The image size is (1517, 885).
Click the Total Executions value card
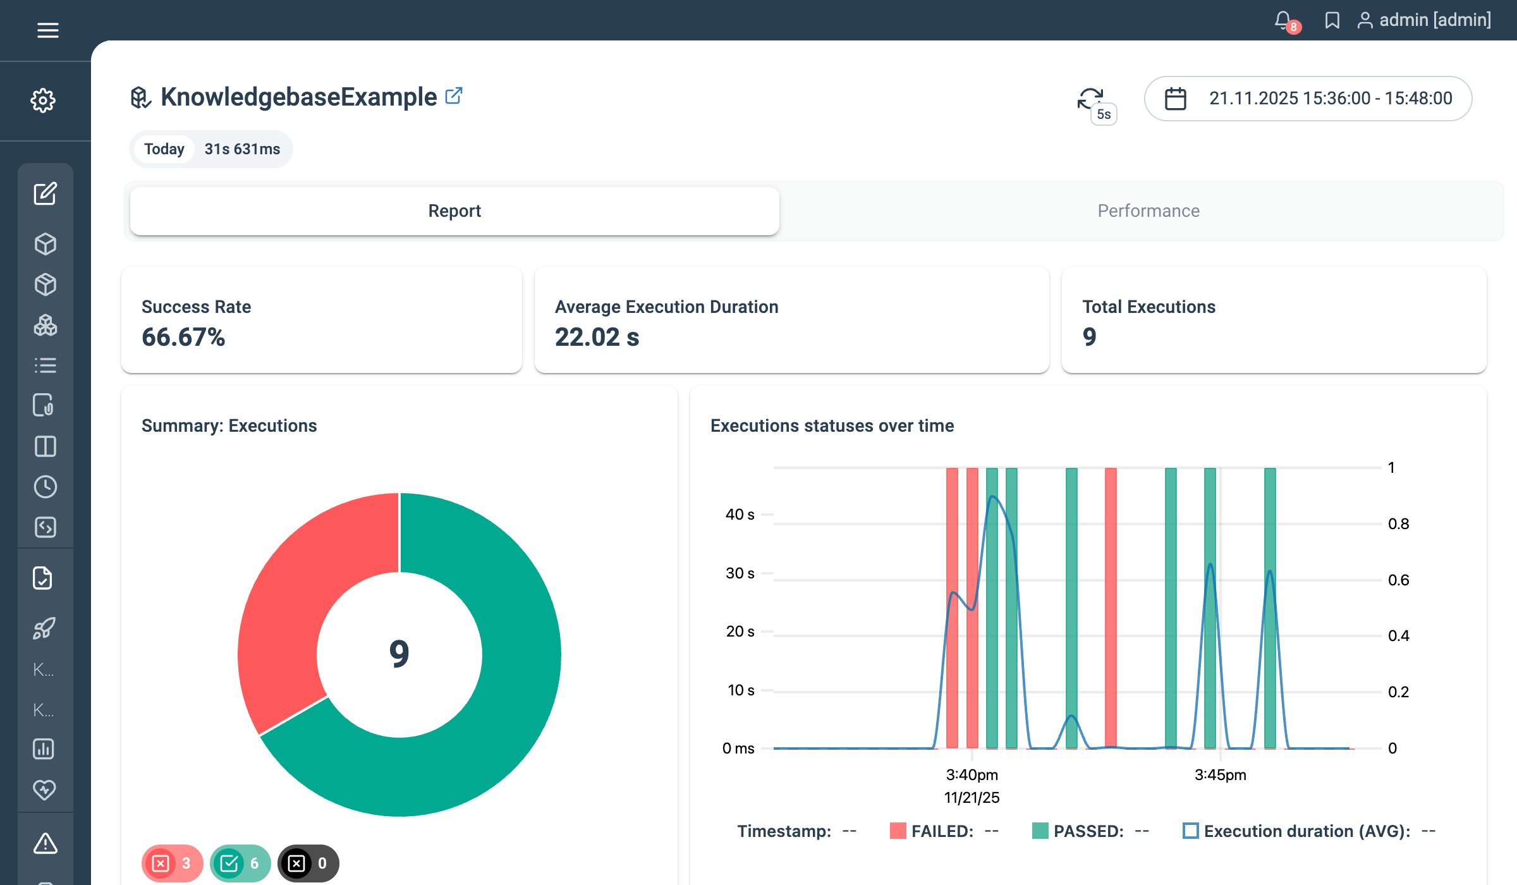1274,320
